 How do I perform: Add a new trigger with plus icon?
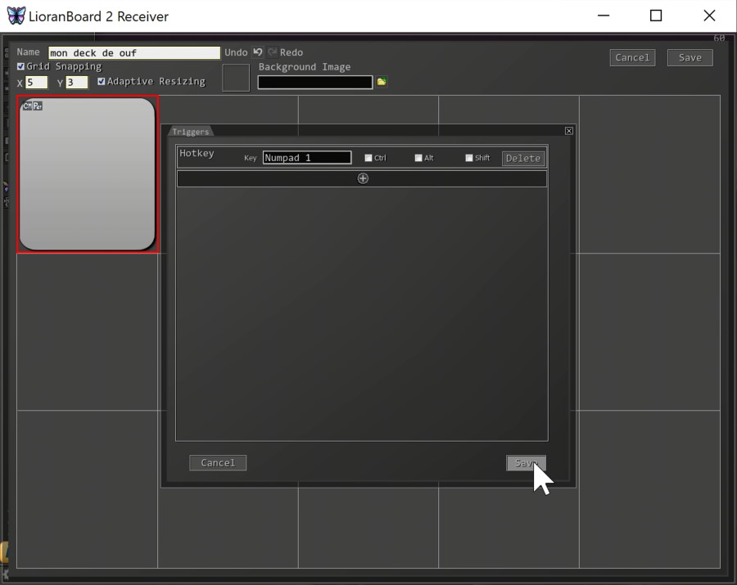[363, 178]
